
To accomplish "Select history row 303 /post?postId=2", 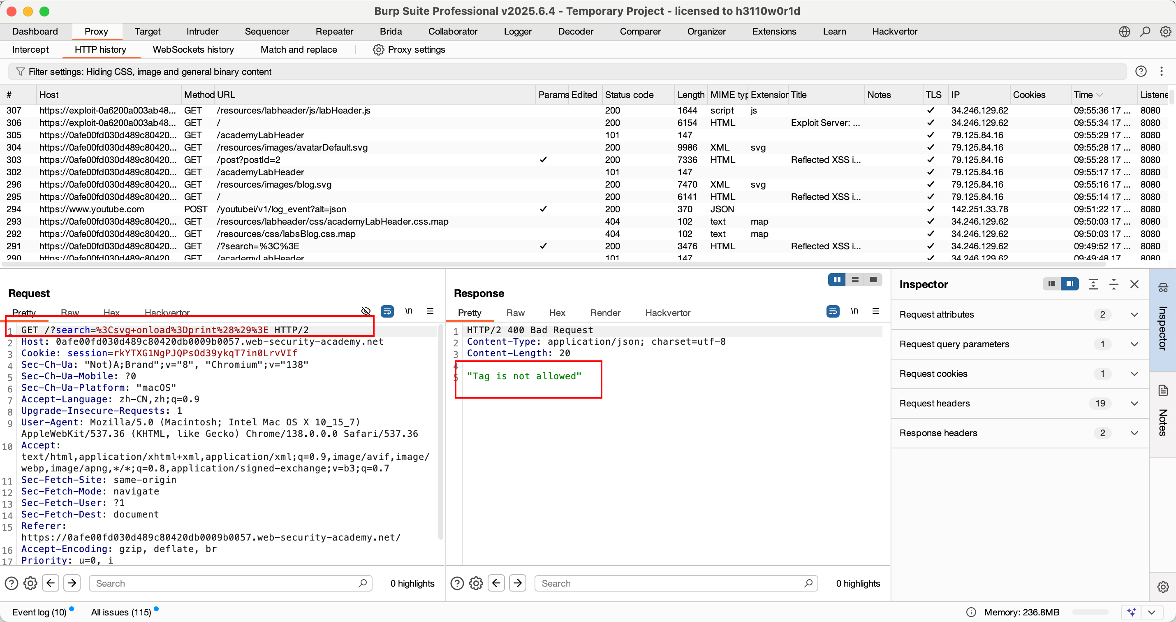I will 584,160.
